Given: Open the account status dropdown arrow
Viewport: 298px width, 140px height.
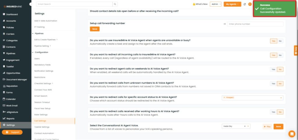Looking at the screenshot, I should [281, 98].
